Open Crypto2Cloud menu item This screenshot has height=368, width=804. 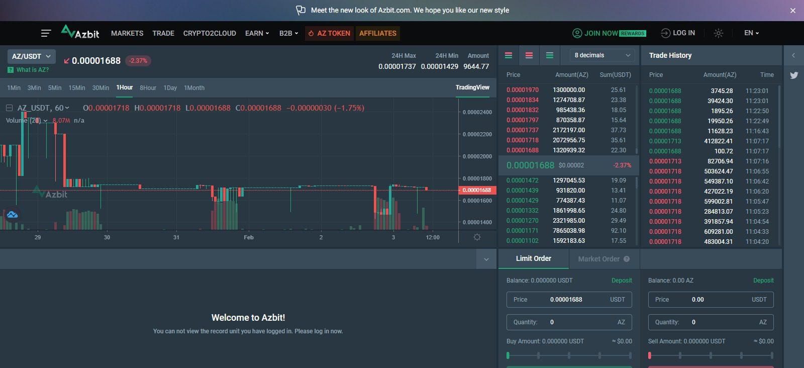pos(210,33)
